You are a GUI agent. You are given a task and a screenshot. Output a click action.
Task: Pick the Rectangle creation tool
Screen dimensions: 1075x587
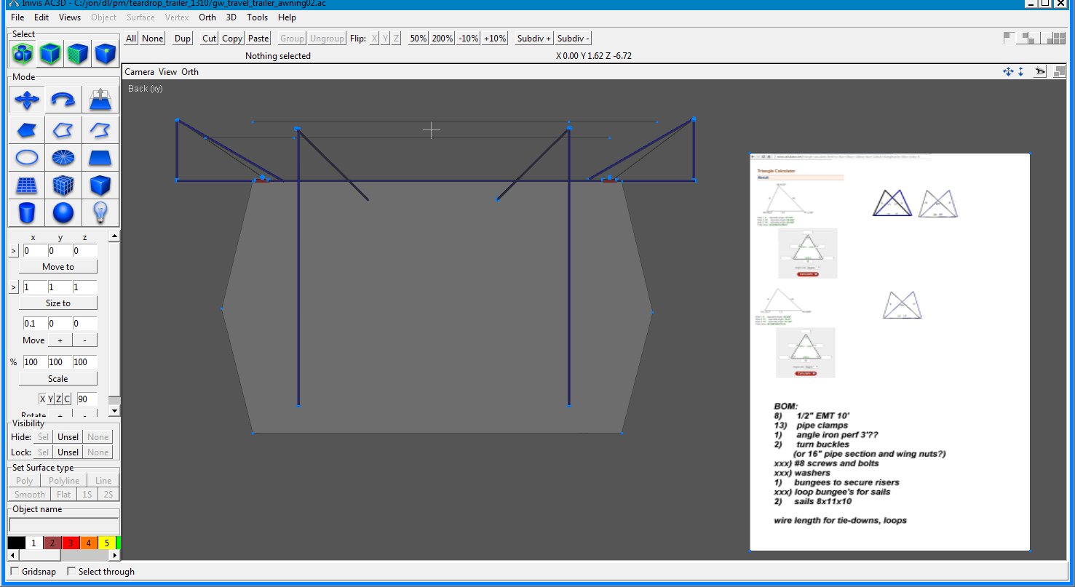coord(100,157)
